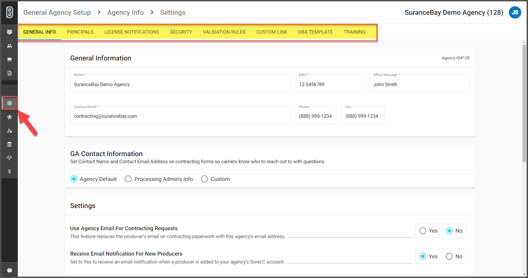Open the JS user avatar menu
Screen dimensions: 528x278
[x=515, y=12]
